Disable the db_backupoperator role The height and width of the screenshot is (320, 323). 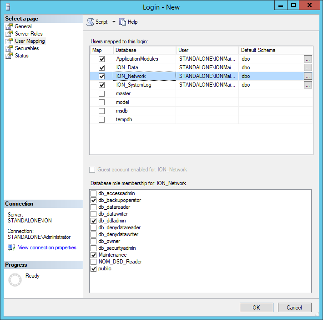click(x=94, y=200)
